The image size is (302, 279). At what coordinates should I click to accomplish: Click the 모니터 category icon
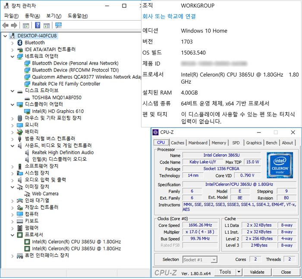tap(20, 125)
